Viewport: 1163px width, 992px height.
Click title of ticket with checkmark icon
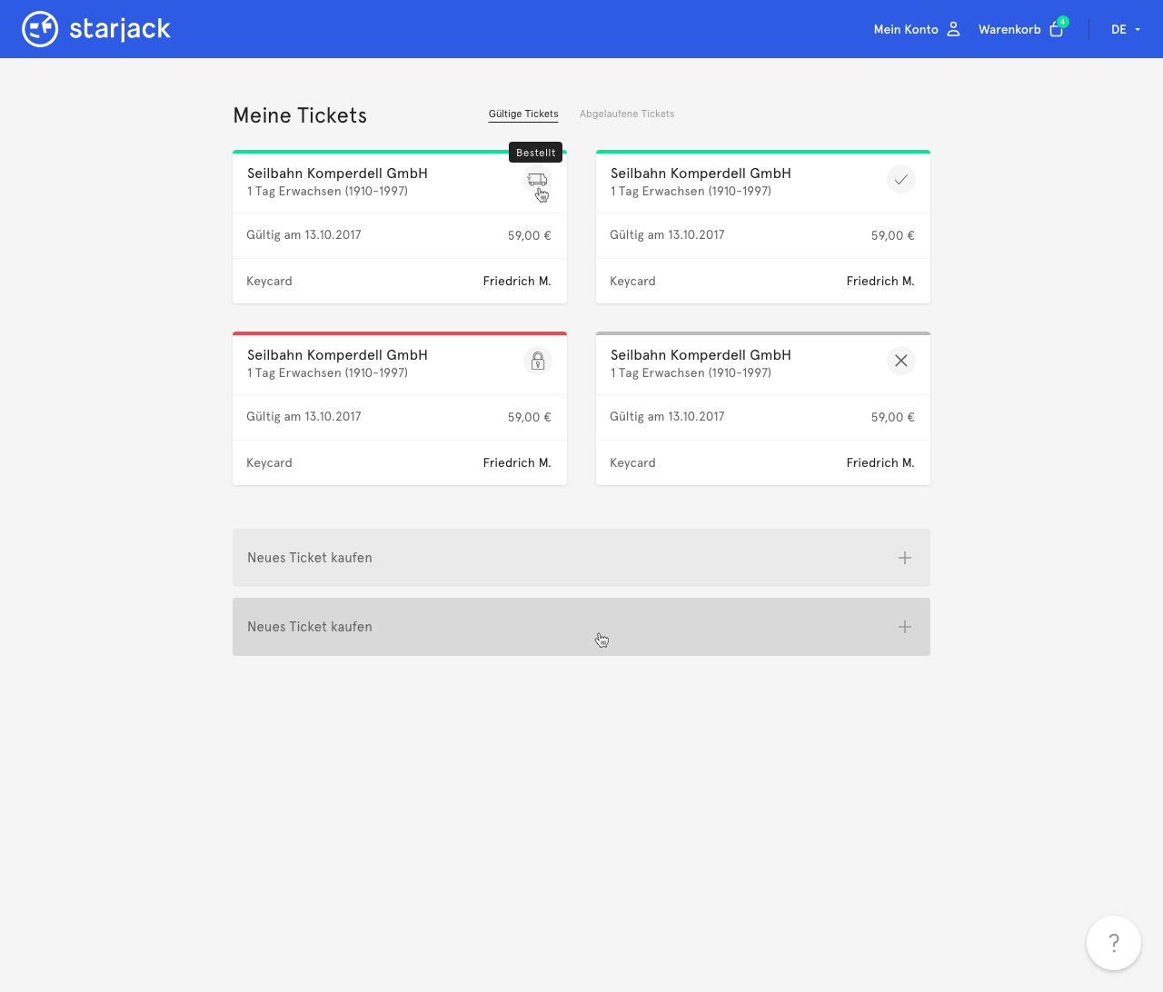(x=701, y=173)
